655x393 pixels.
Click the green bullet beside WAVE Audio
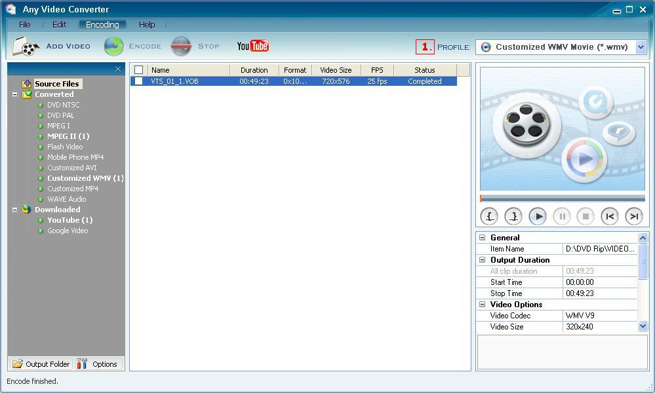(41, 199)
